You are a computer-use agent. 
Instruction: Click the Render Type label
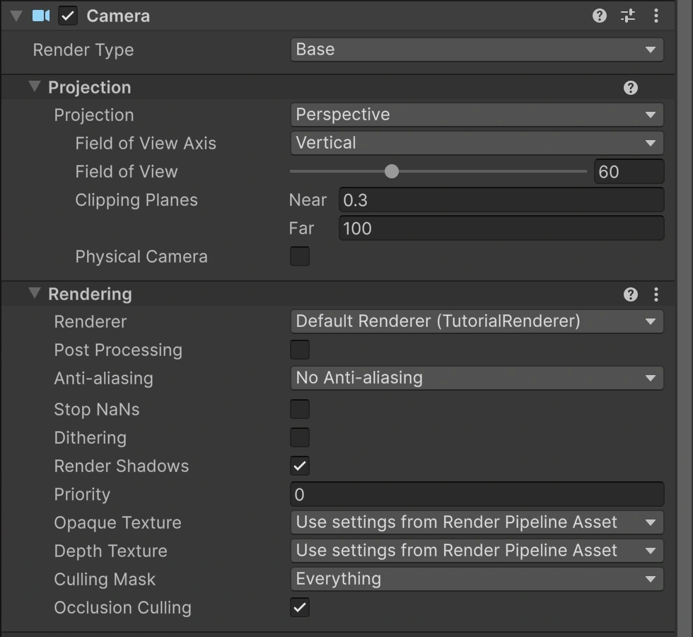(x=83, y=50)
